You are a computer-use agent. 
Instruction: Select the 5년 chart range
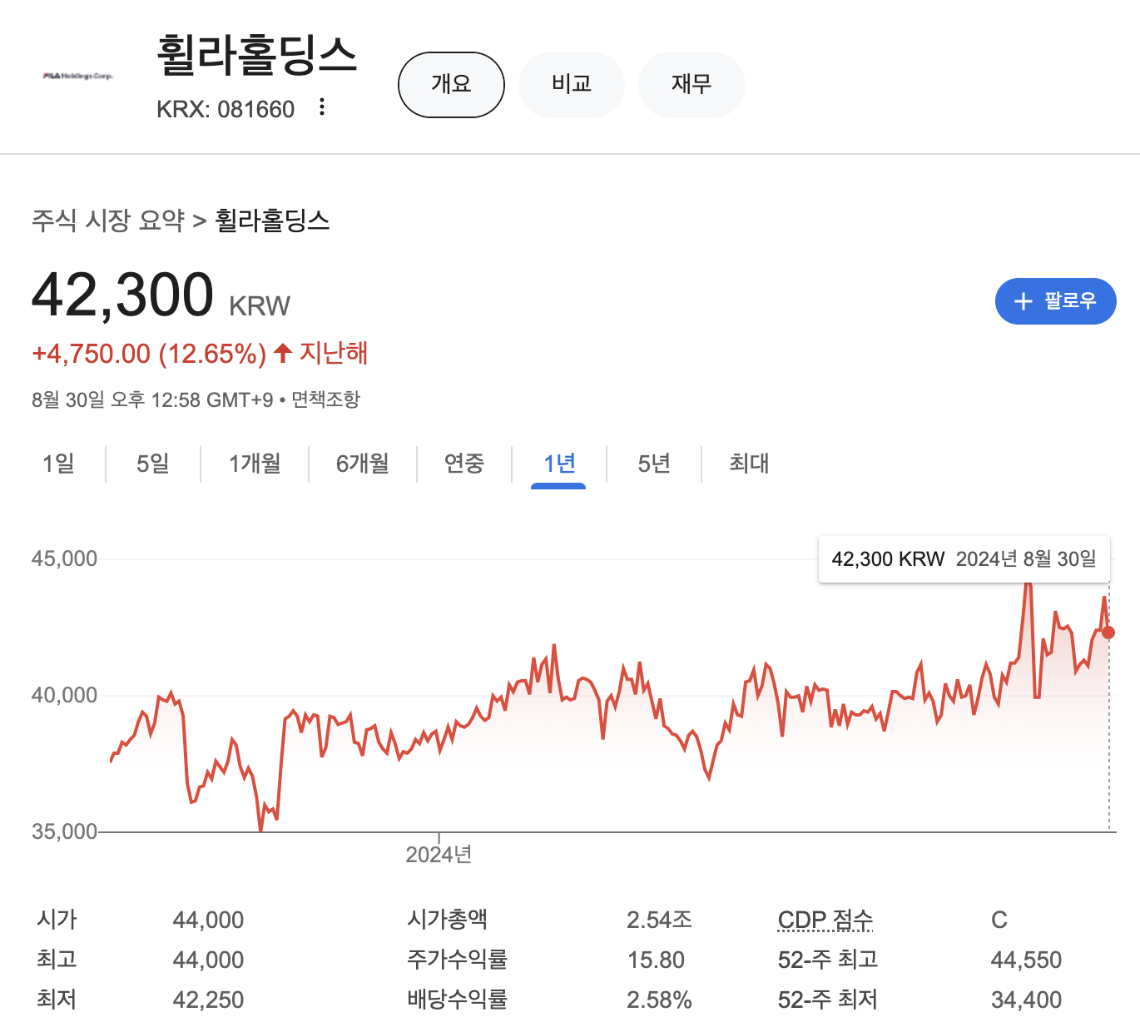click(x=654, y=464)
